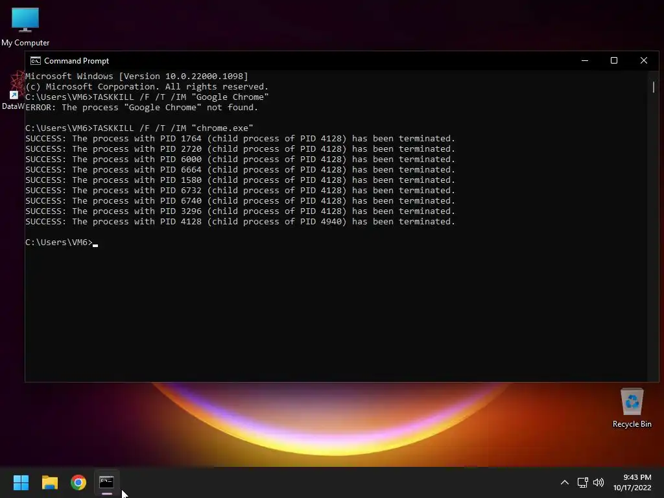
Task: Click the SUCCESS line for PID 6732
Action: coord(240,190)
